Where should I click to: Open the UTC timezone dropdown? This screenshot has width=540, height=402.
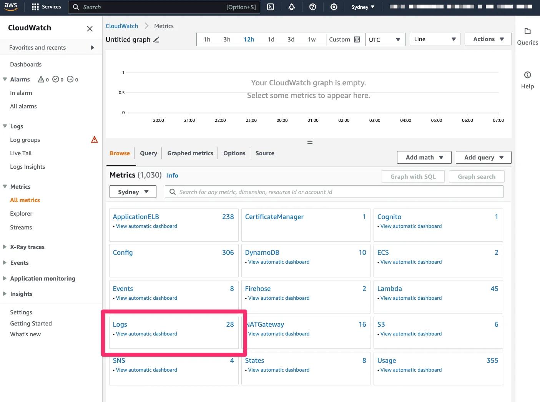click(385, 39)
